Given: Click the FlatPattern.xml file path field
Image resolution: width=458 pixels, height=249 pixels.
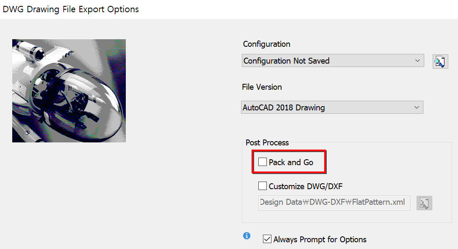Looking at the screenshot, I should (x=333, y=203).
